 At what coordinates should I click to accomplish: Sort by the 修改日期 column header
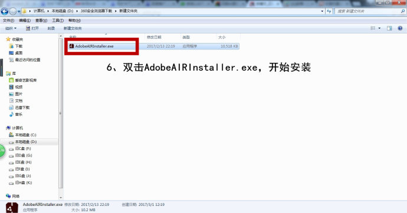click(154, 37)
